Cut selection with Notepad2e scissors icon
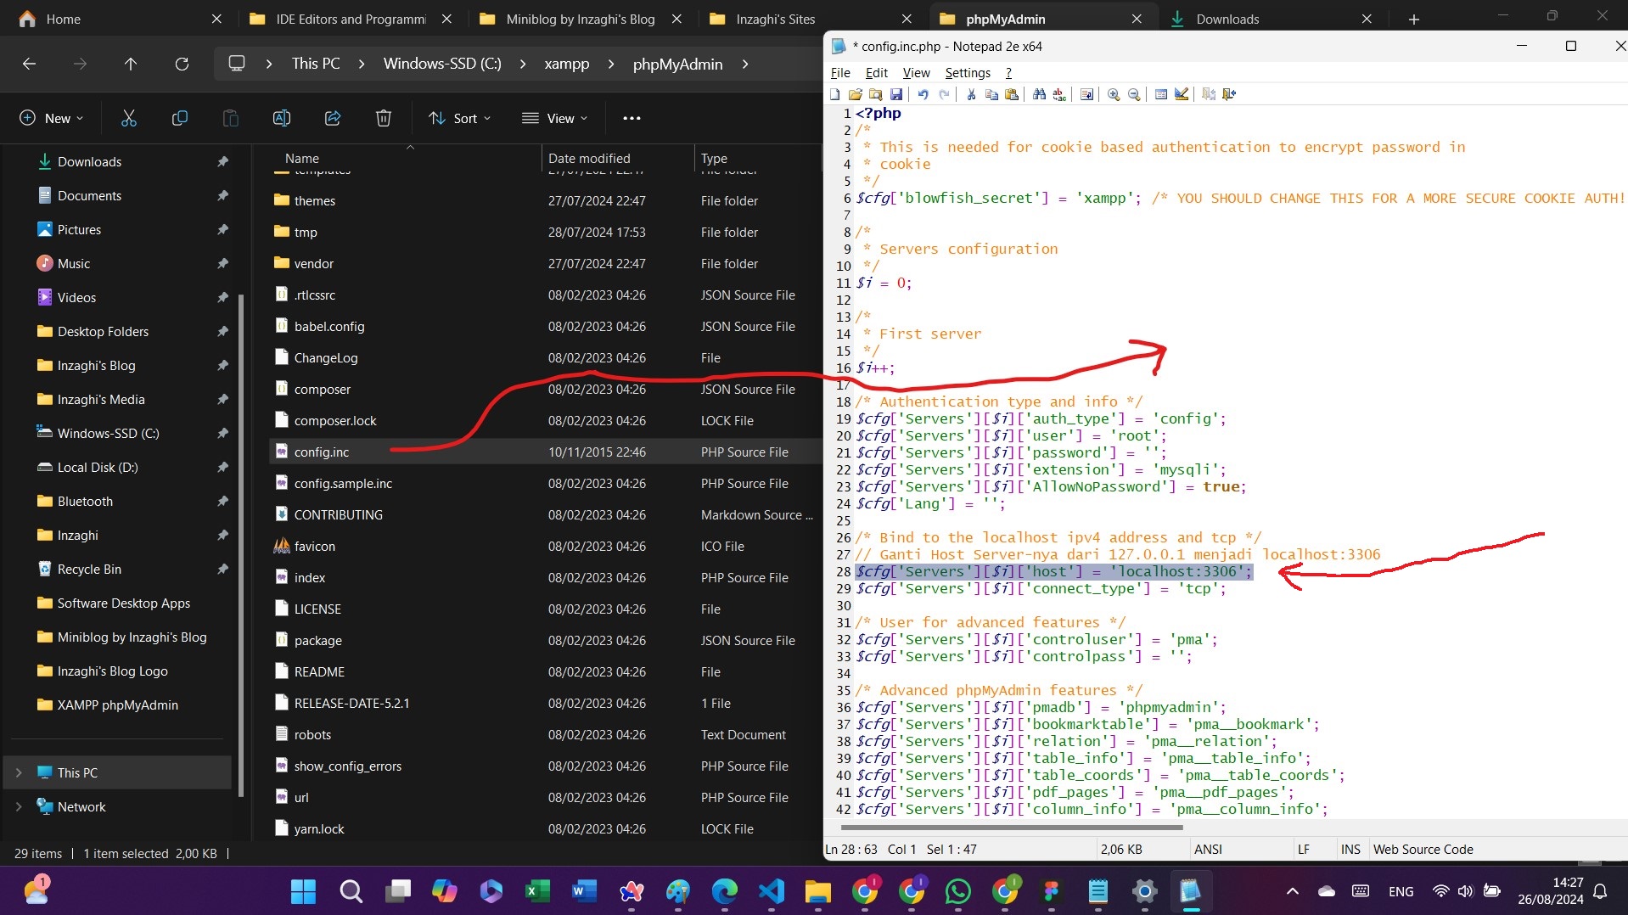This screenshot has height=915, width=1628. [971, 94]
